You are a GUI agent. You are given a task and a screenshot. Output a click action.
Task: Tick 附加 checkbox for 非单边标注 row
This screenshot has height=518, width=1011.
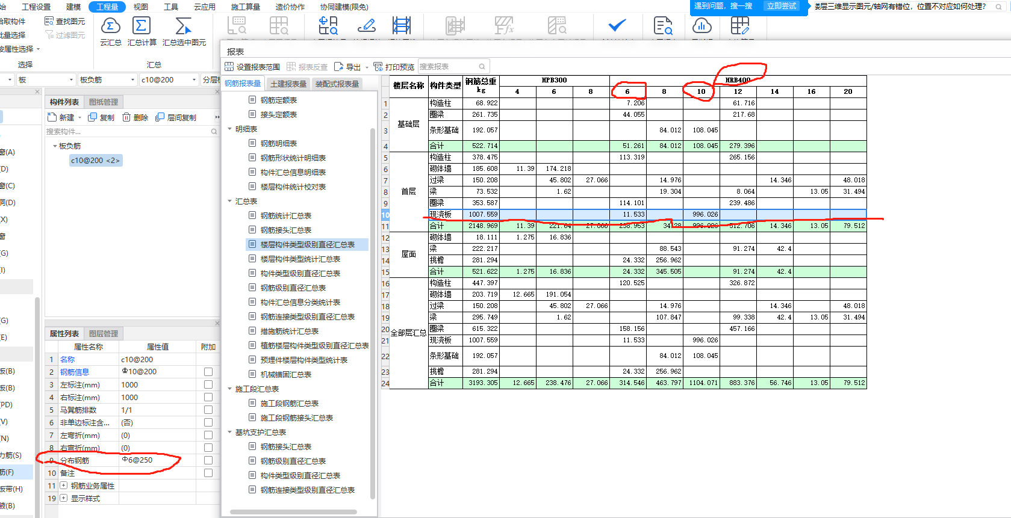click(208, 422)
